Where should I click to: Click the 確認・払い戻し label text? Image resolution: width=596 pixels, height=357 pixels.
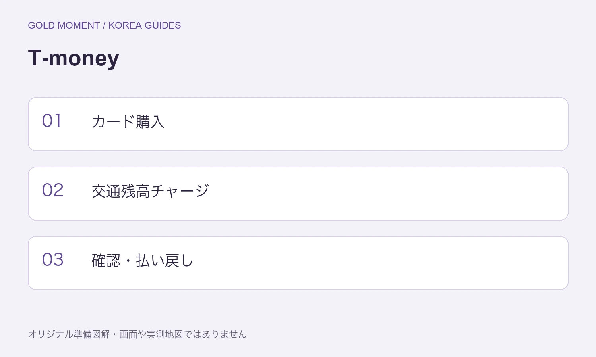pyautogui.click(x=143, y=260)
